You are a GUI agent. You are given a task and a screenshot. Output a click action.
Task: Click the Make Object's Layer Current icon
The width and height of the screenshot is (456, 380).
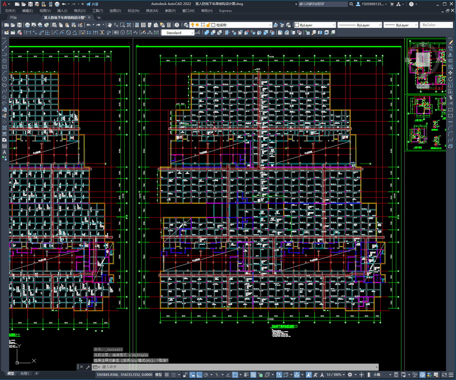click(276, 25)
